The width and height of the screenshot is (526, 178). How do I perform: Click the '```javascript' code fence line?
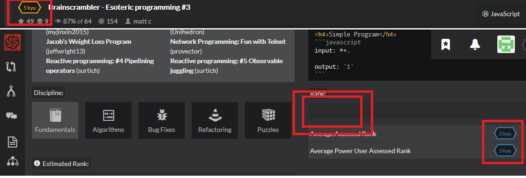click(338, 42)
